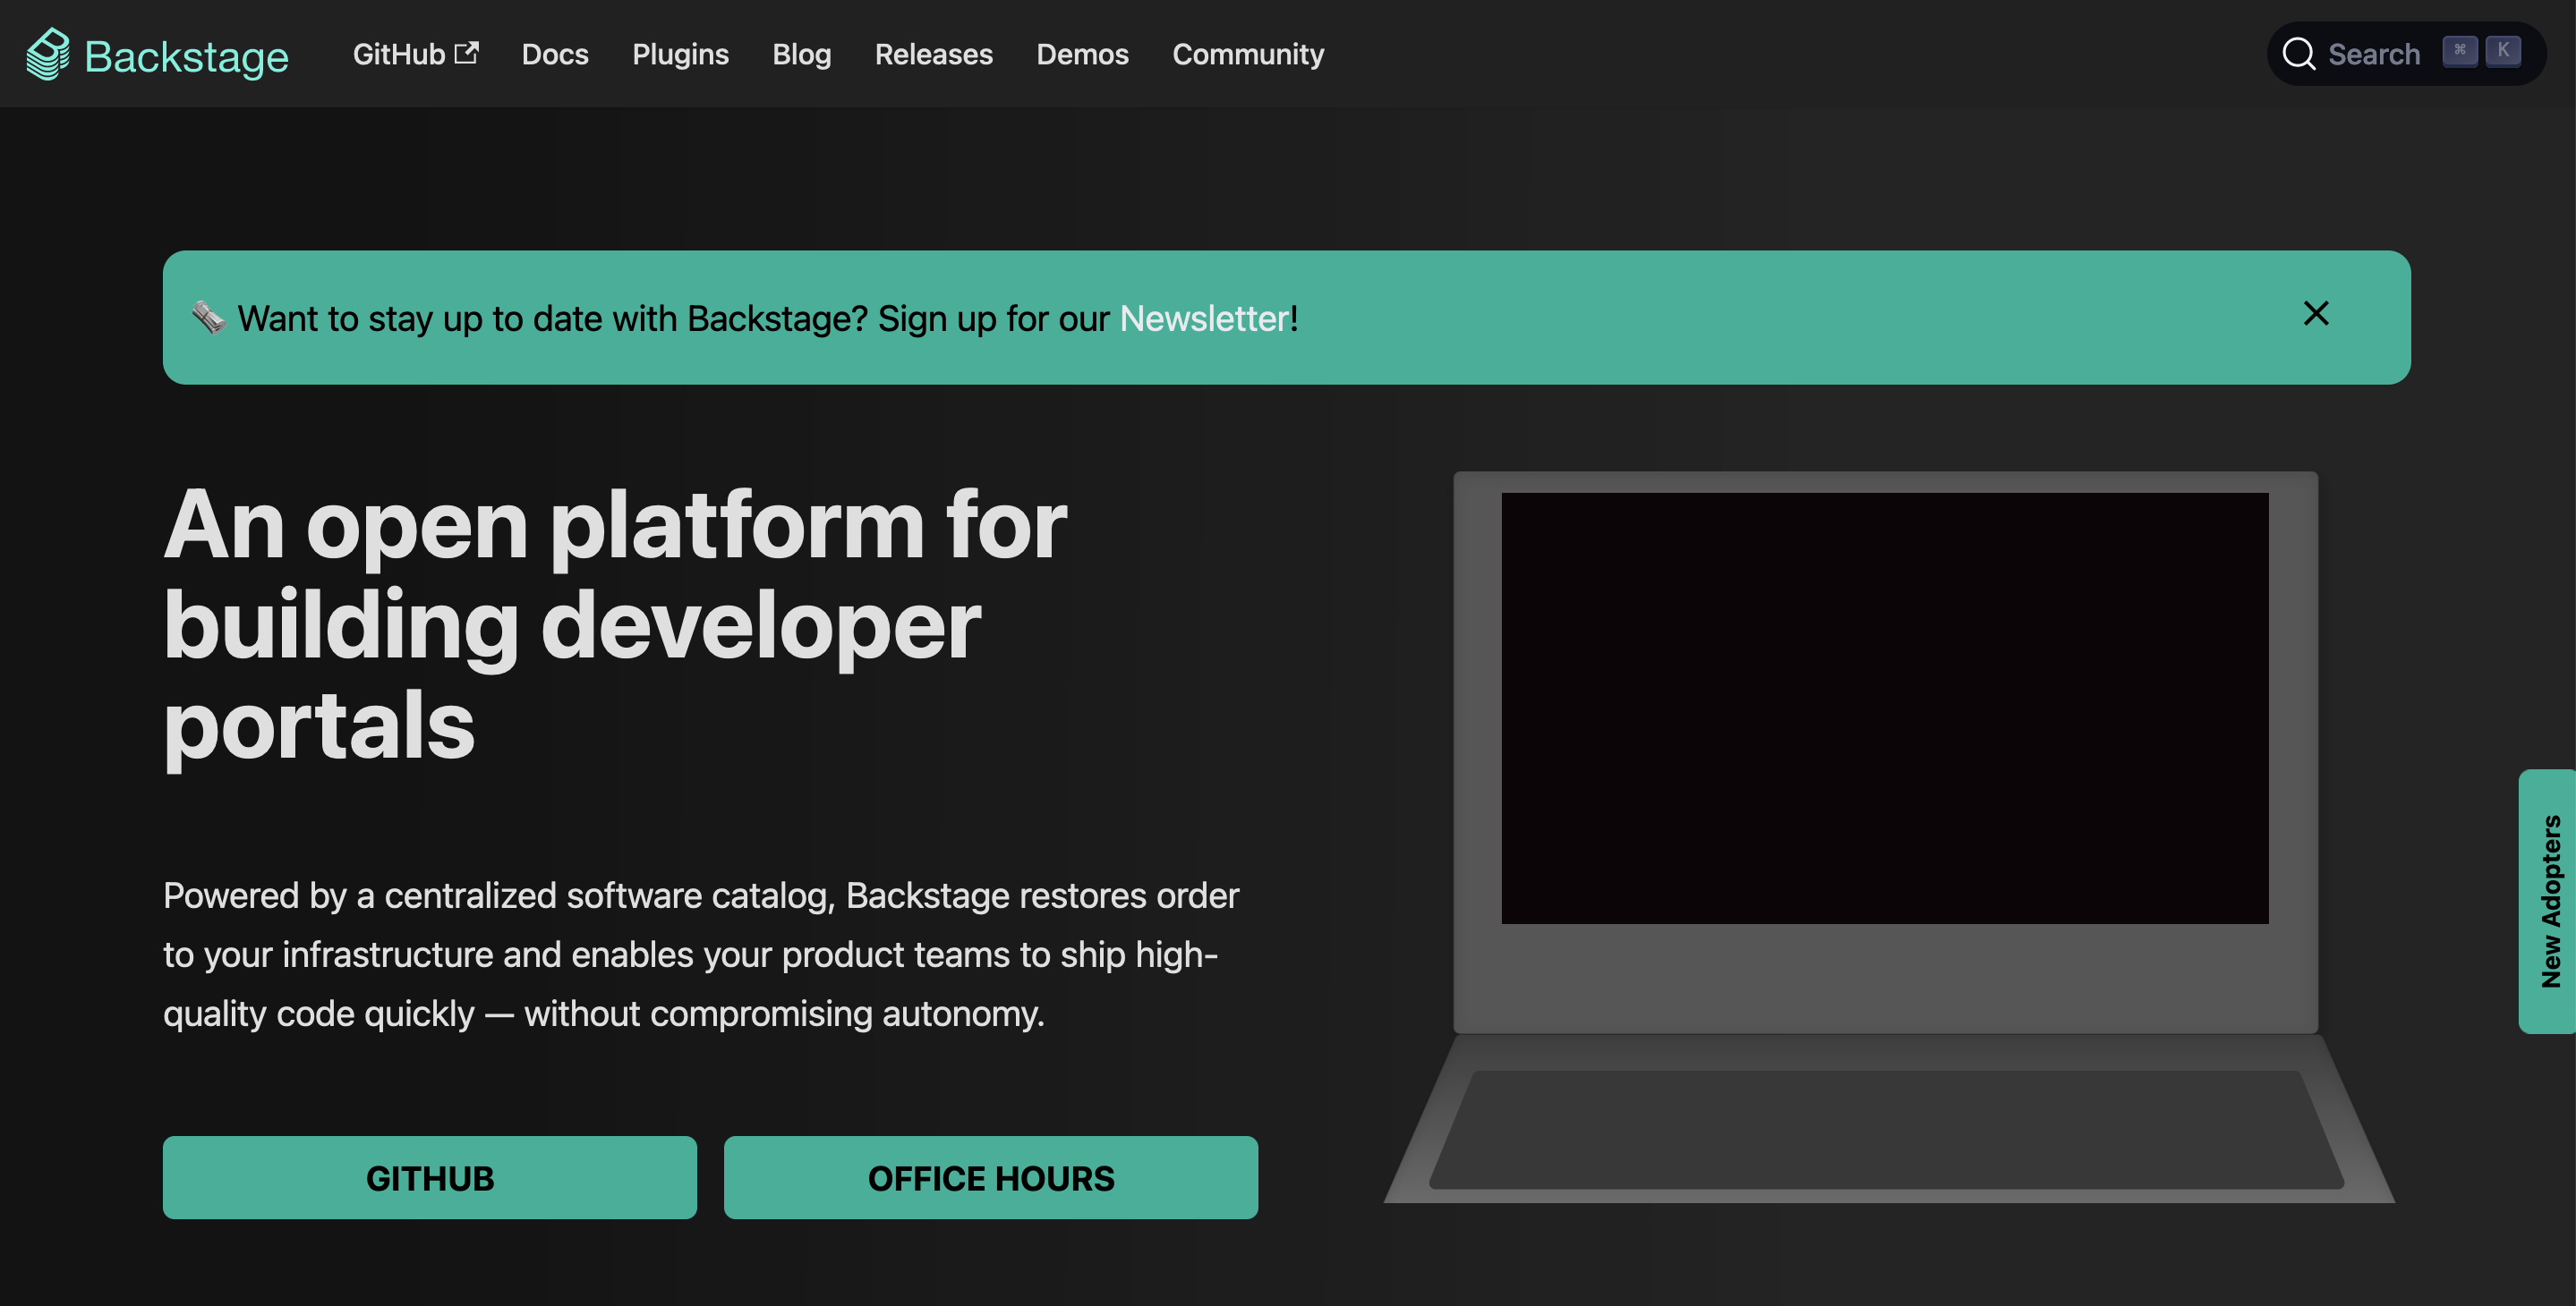Open the Demos nav link
Viewport: 2576px width, 1306px height.
1082,54
